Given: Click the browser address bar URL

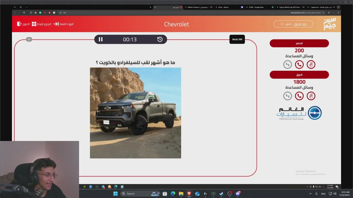Looking at the screenshot, I should click(306, 13).
